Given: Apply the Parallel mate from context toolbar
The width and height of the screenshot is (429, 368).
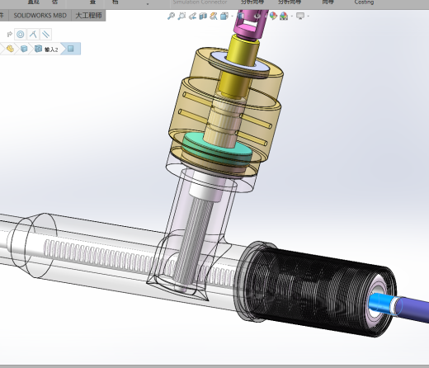Looking at the screenshot, I should point(45,35).
